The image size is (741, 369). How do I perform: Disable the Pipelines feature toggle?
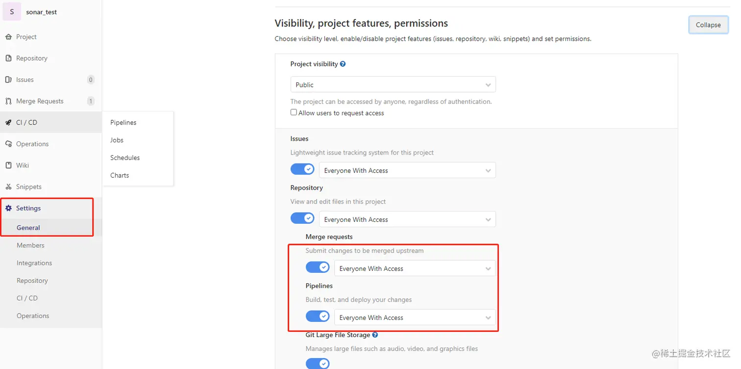point(318,316)
